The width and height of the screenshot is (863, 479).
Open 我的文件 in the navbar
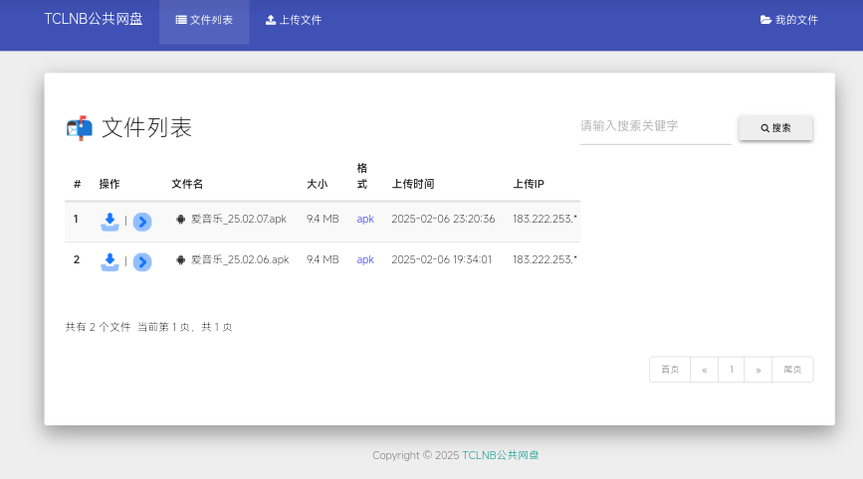coord(789,20)
